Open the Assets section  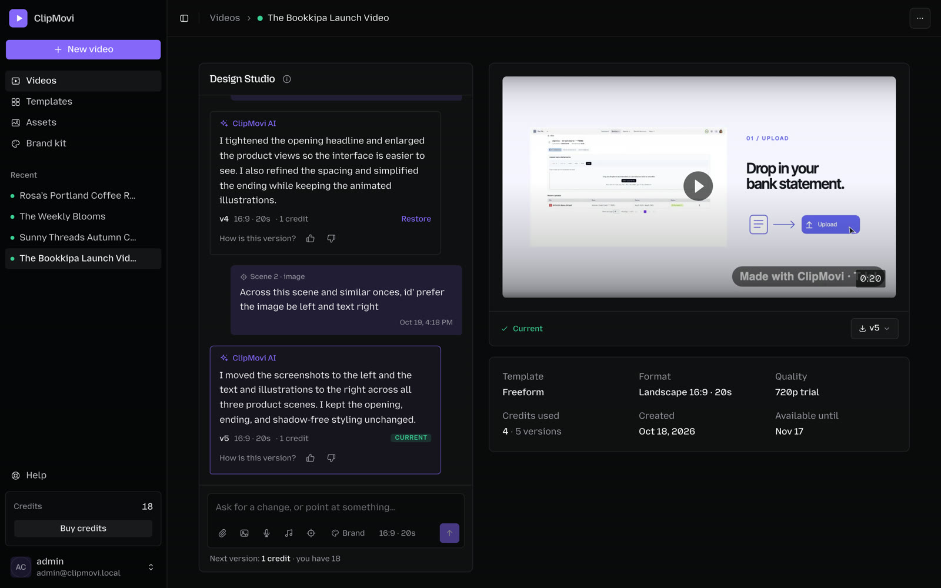[x=83, y=122]
